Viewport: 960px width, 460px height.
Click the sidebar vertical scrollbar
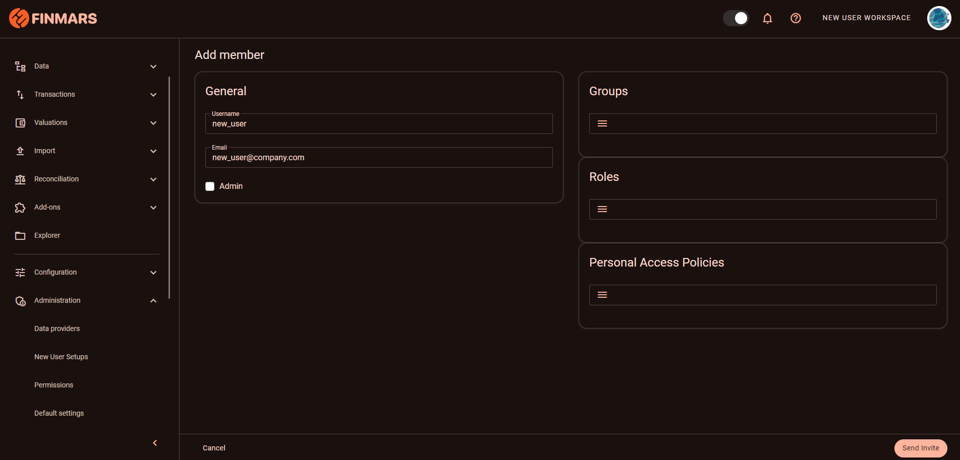(x=169, y=187)
